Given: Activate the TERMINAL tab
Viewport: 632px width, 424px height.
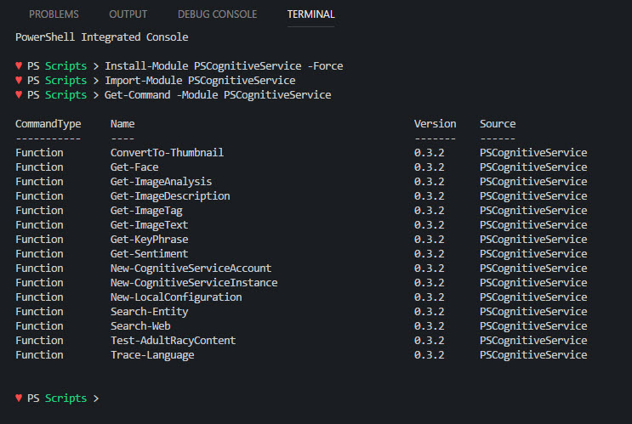Looking at the screenshot, I should pyautogui.click(x=310, y=14).
